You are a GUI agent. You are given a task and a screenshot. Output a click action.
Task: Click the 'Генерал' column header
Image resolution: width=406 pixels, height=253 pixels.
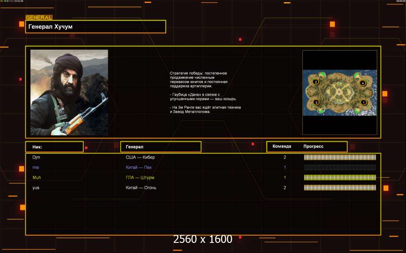pos(161,147)
